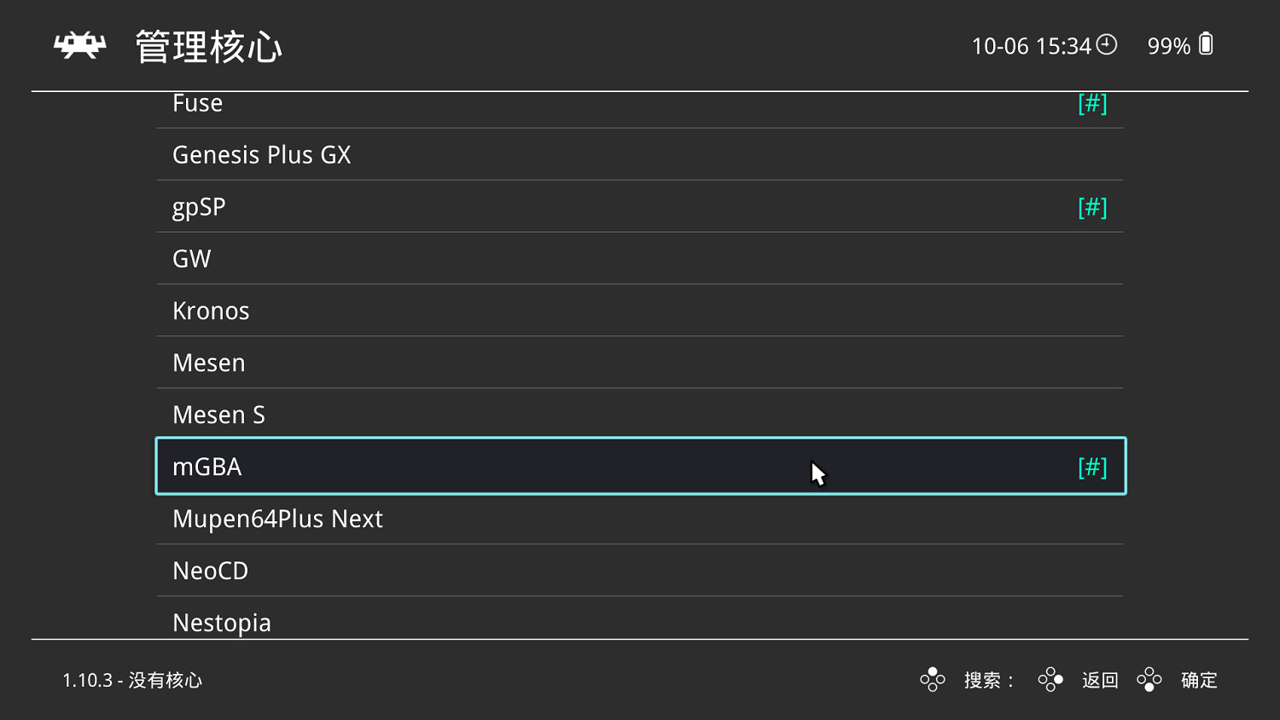Choose Mupen64Plus Next from the list

(x=277, y=520)
